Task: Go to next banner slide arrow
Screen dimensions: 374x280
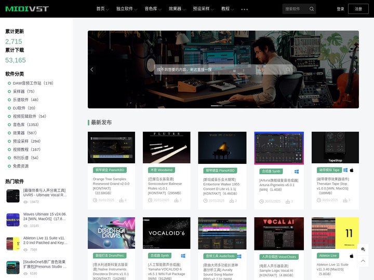Action: [355, 69]
